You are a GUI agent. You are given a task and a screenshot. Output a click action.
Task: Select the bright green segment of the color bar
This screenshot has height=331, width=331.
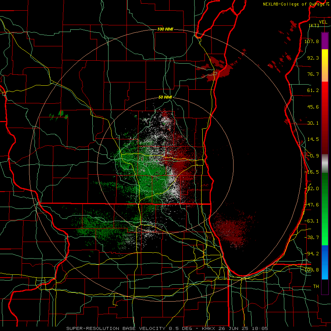[325, 234]
